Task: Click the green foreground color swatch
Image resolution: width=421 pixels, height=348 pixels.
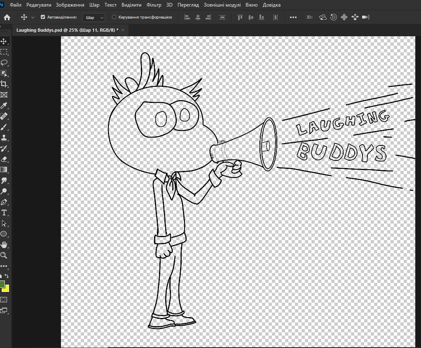Action: click(x=2, y=284)
